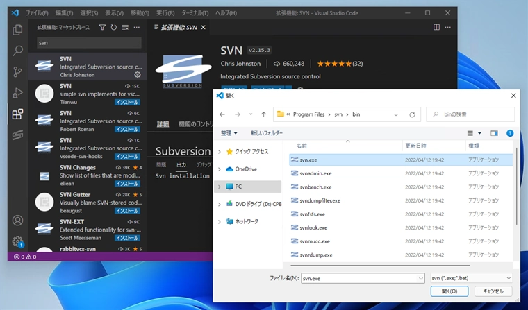Open Source Control view in activity bar
Screen dimensions: 528x310
(x=17, y=71)
